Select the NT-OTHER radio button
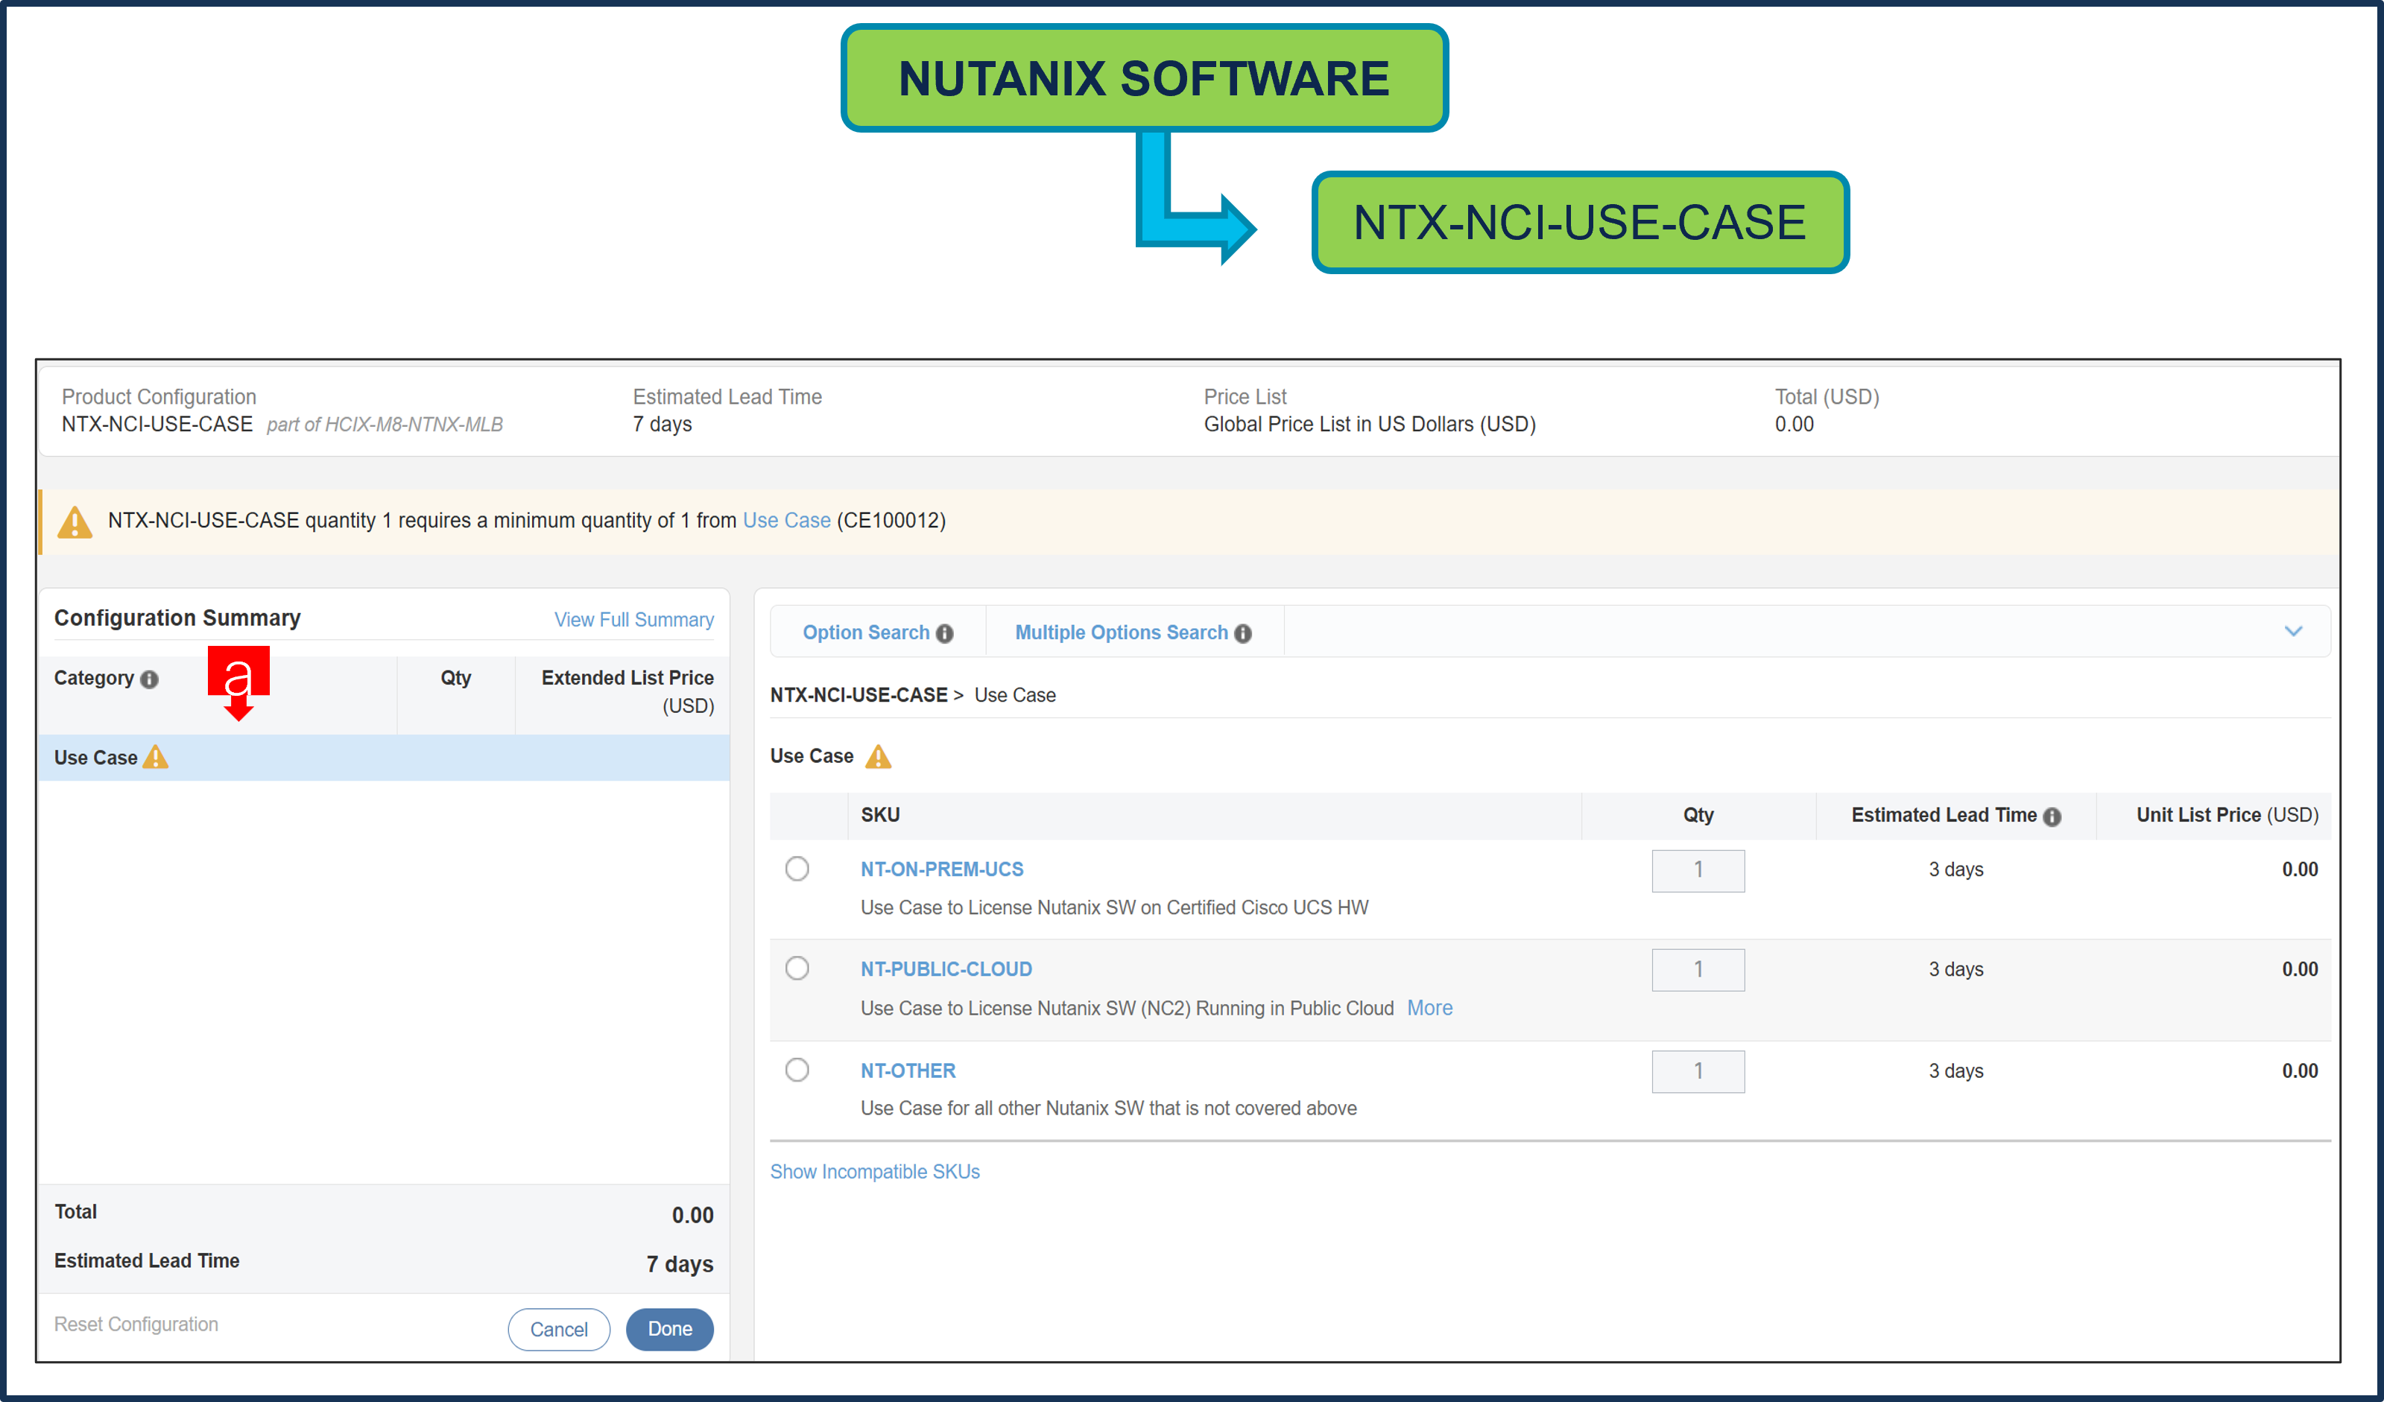Screen dimensions: 2384x1402 [x=797, y=1069]
